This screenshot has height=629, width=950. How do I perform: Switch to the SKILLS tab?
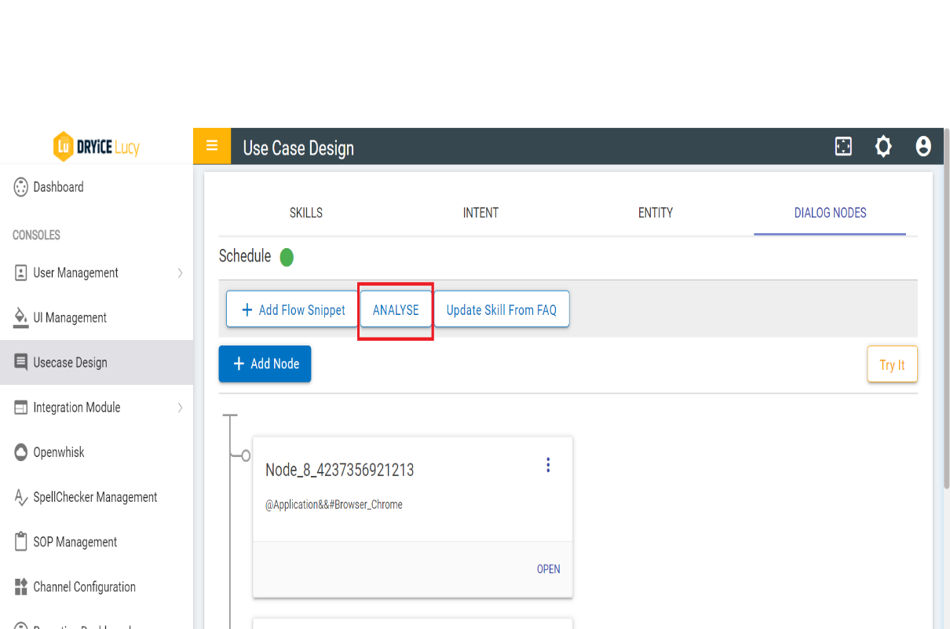[305, 213]
